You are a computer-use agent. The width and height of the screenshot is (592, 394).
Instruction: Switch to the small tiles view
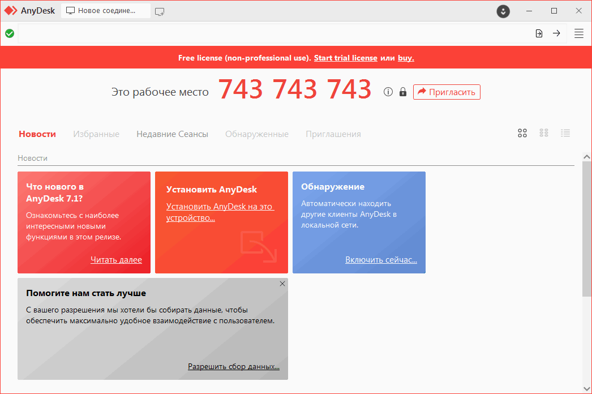pos(544,133)
